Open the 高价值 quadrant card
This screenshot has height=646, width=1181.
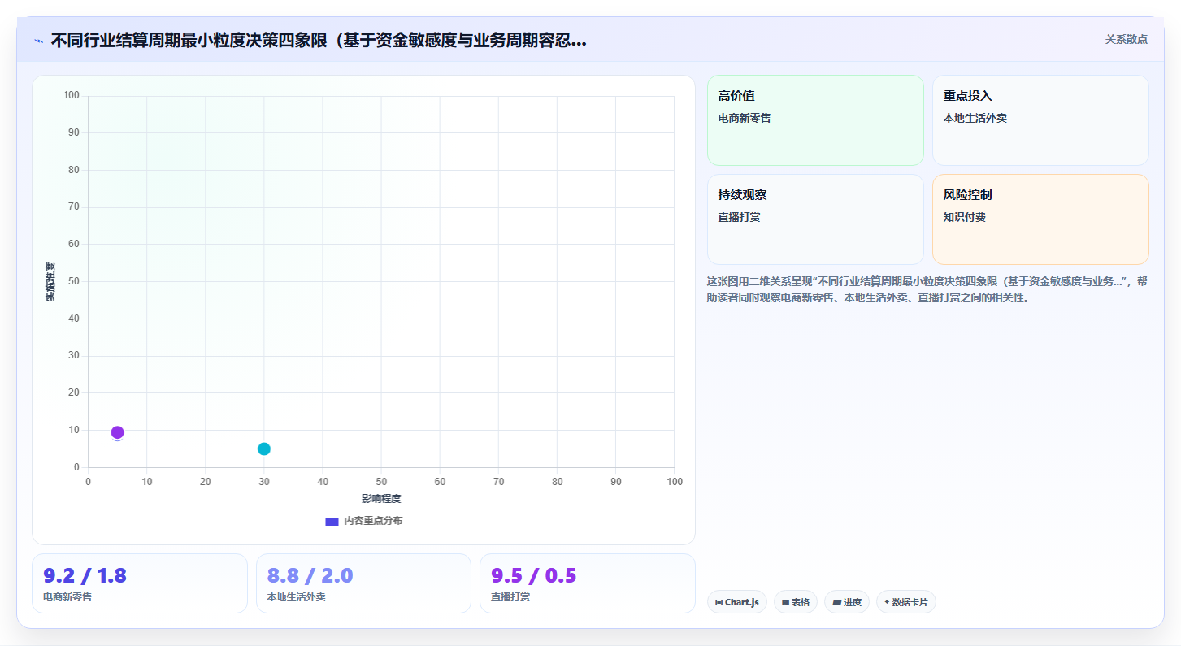[x=815, y=120]
